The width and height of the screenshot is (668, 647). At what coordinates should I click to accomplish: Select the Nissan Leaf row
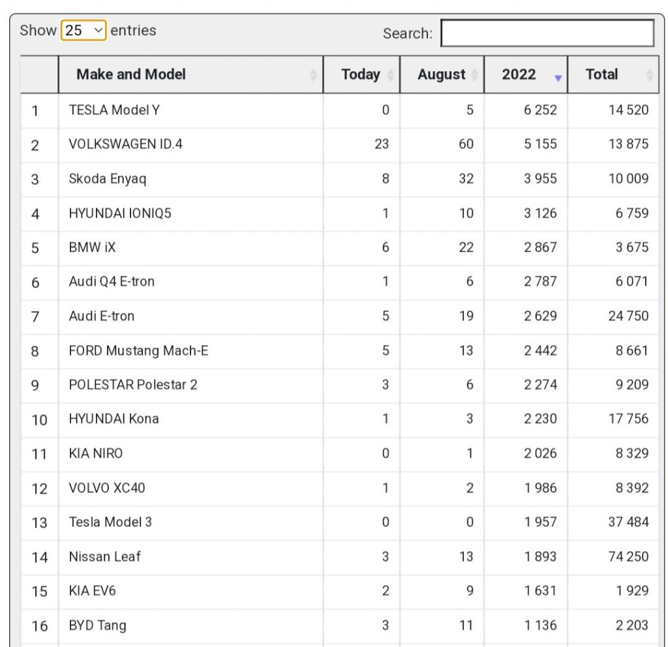tap(104, 557)
